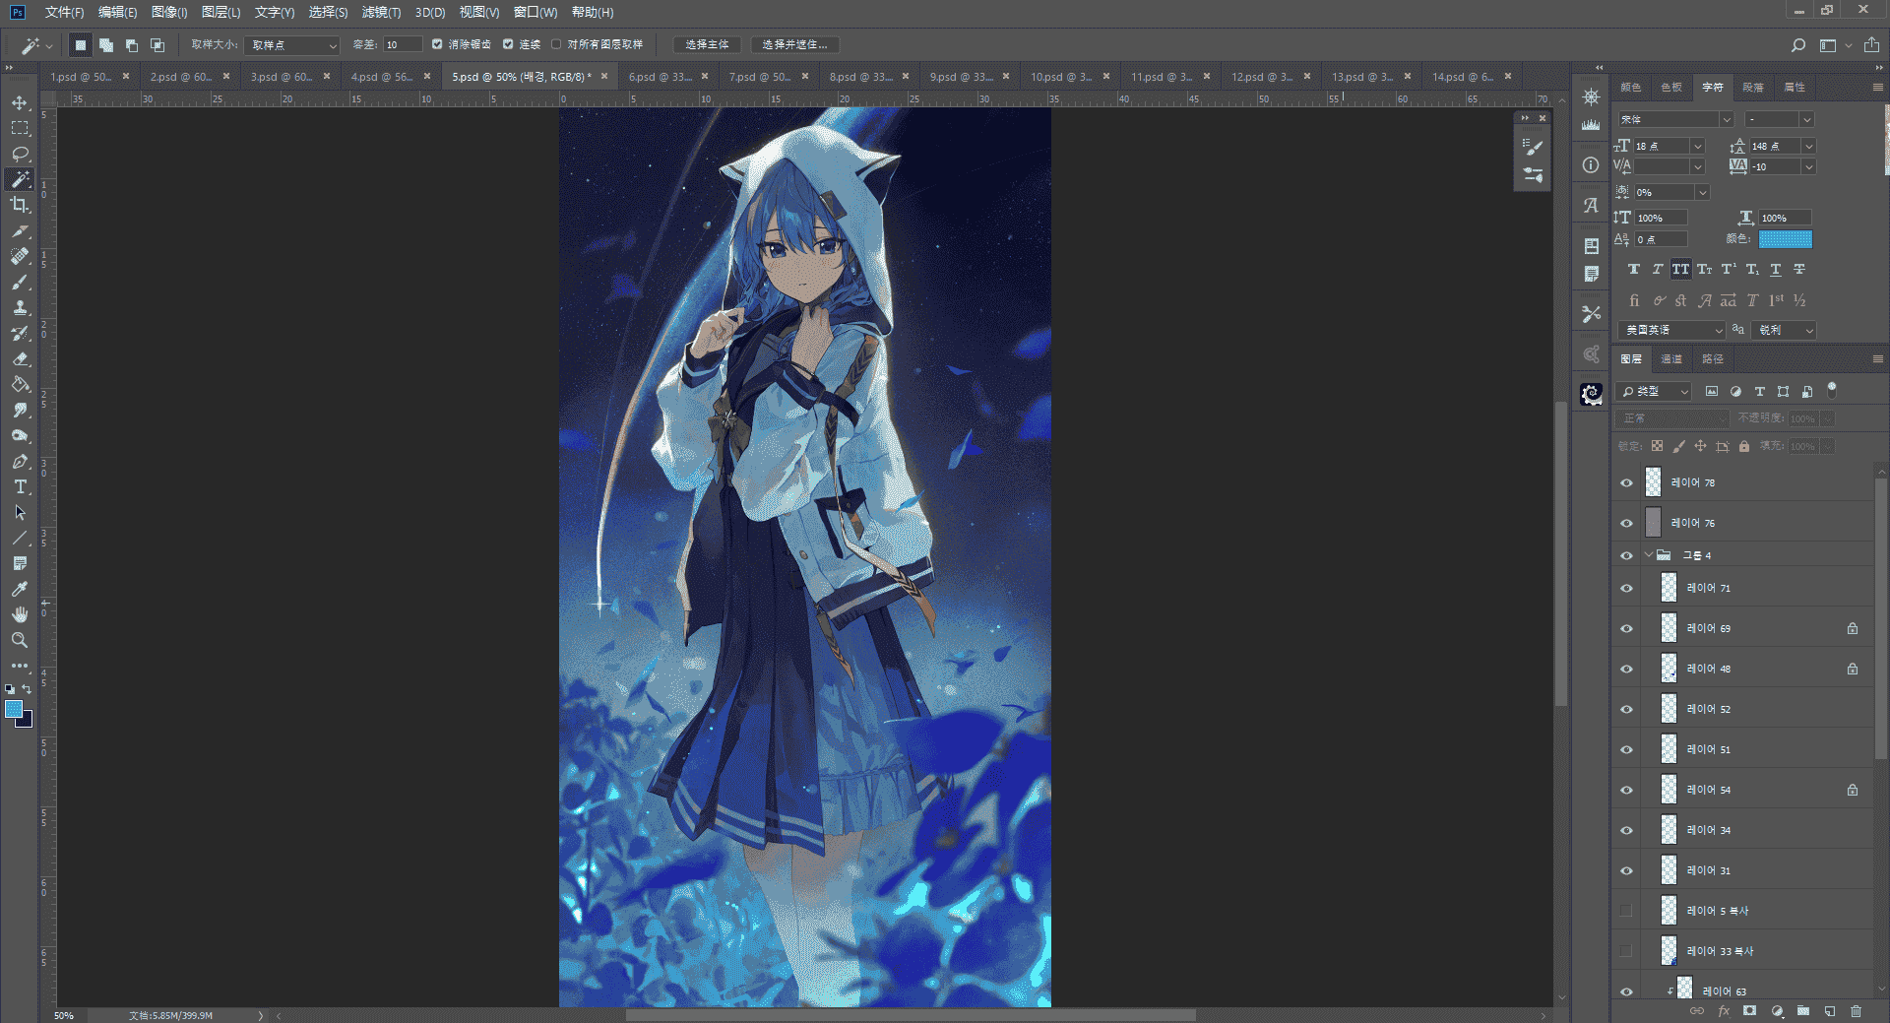Click the foreground color swatch
1890x1023 pixels.
[14, 709]
